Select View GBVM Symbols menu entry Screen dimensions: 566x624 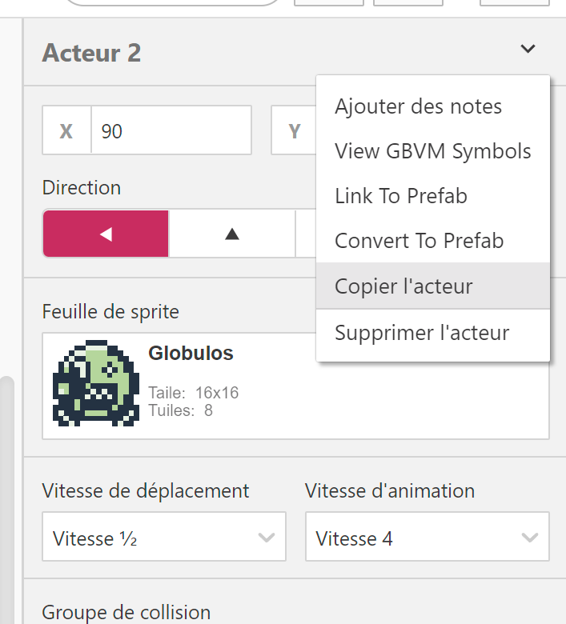click(432, 151)
